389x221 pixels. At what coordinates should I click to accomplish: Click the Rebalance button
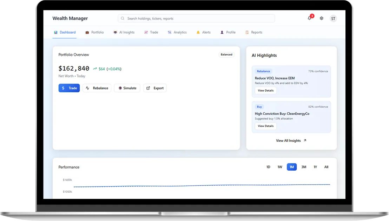(x=97, y=88)
